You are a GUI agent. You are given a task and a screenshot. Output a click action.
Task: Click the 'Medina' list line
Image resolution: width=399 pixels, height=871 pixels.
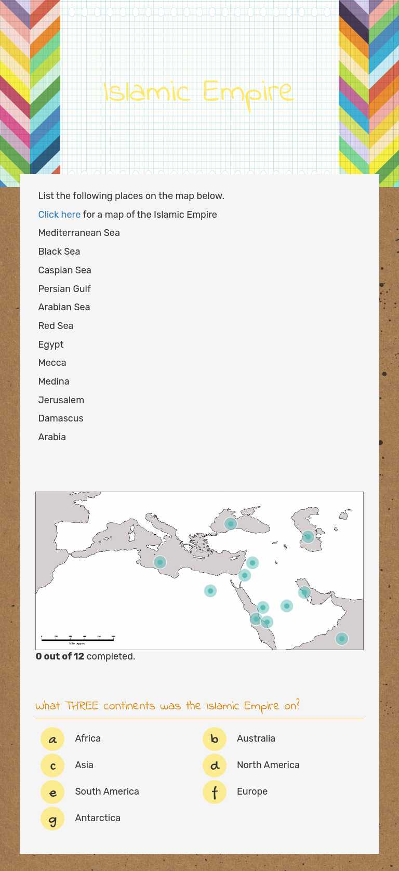point(54,381)
